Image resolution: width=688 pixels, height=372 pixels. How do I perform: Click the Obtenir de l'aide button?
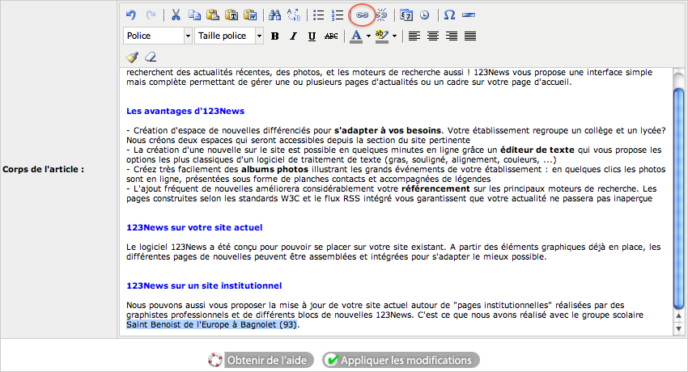click(x=260, y=359)
